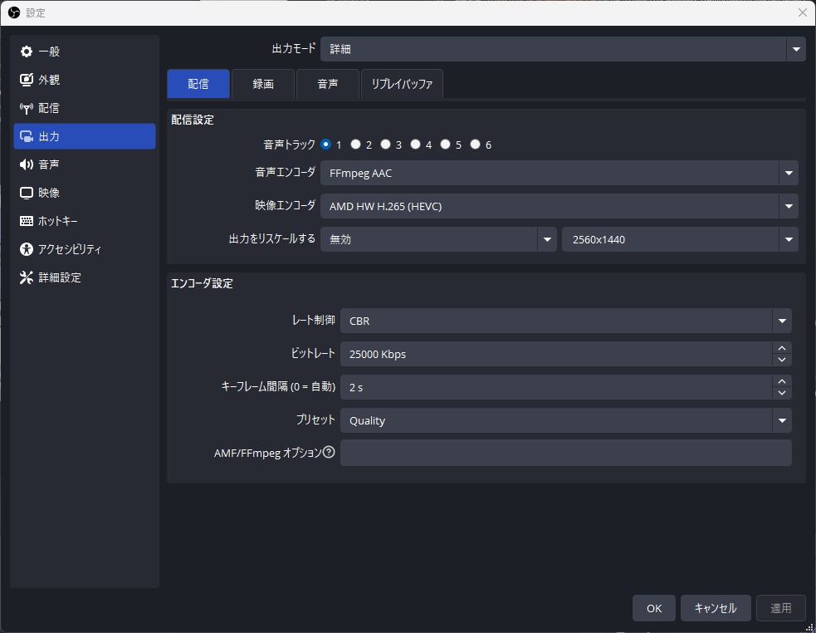Open the リプレイバッファ tab

click(402, 83)
